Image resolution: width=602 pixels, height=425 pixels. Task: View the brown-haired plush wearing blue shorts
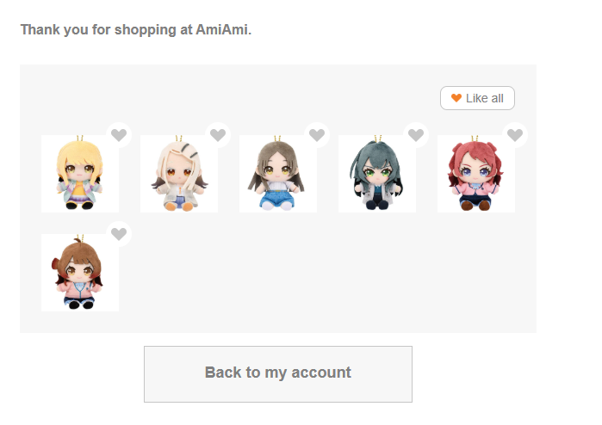point(278,174)
